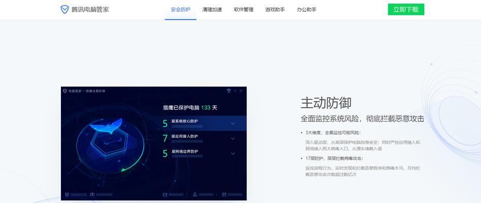Click the shield icon in 电脑管家 title bar
Viewport: 481px width, 203px height.
[65, 91]
